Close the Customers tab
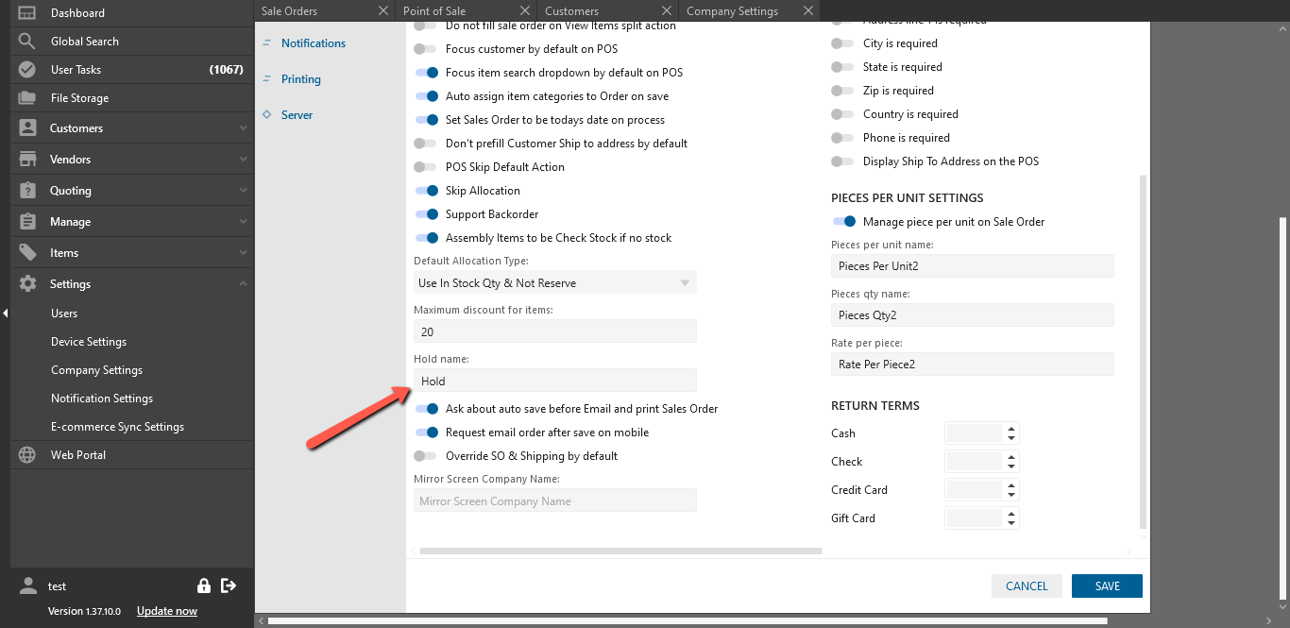The height and width of the screenshot is (628, 1290). [668, 11]
